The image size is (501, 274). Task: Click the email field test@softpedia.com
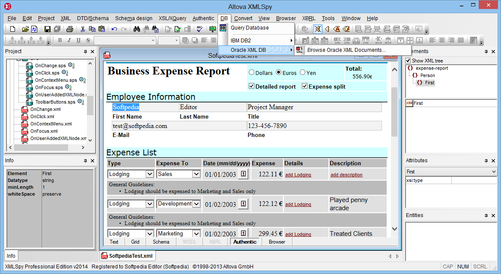coord(179,126)
